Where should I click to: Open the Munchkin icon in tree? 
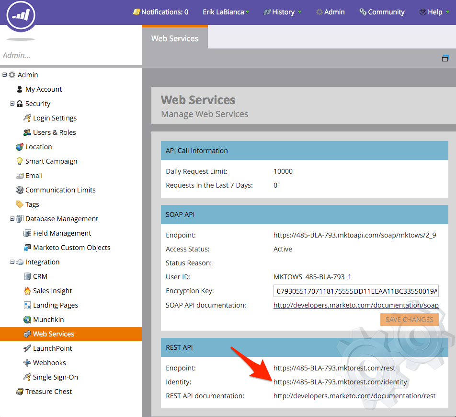click(27, 320)
